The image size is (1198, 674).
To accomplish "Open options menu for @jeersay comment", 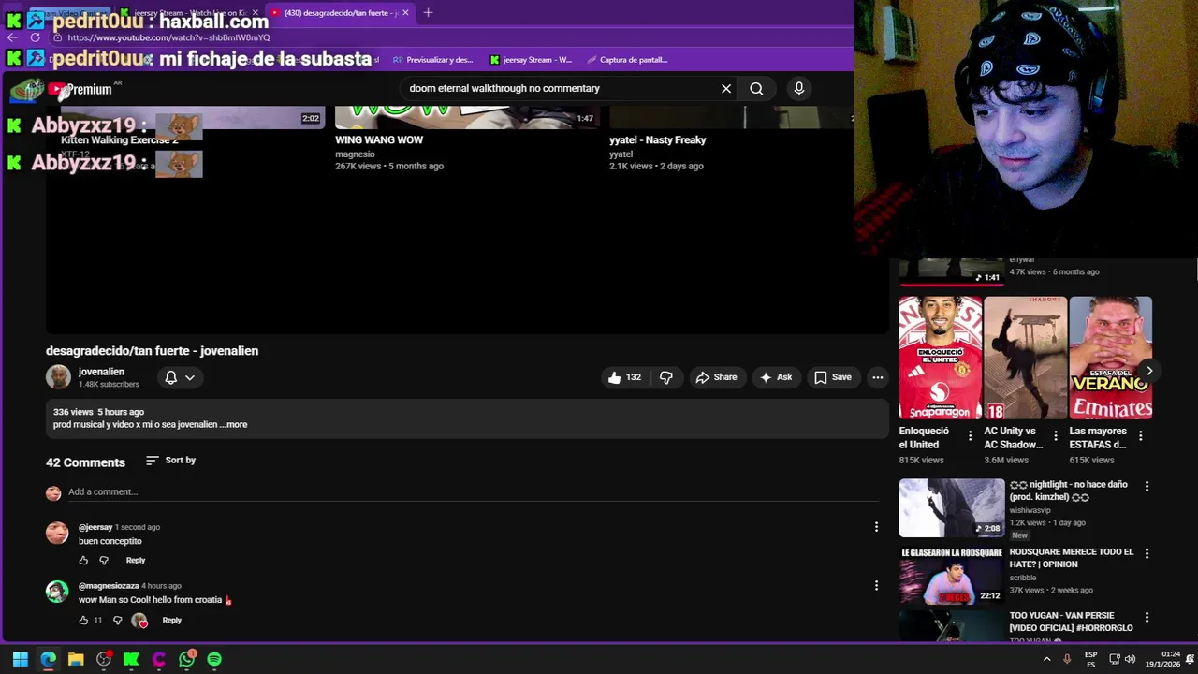I will pyautogui.click(x=876, y=527).
